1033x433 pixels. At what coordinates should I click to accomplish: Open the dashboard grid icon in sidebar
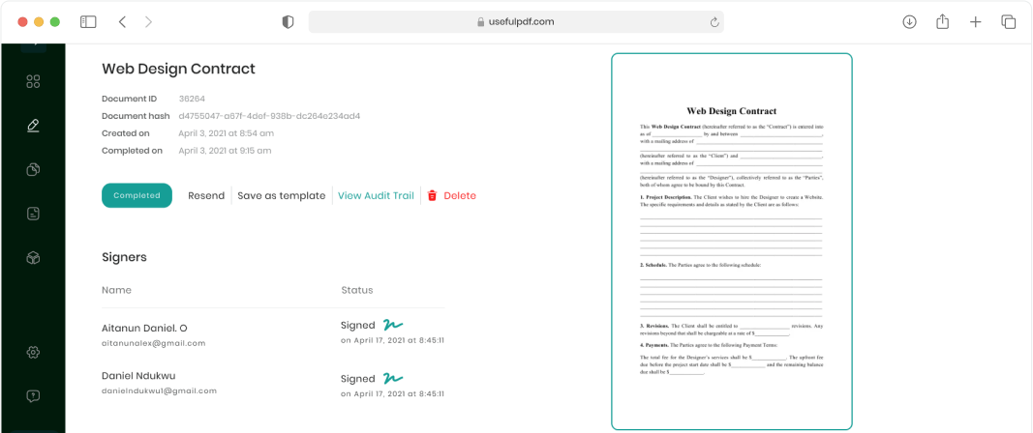coord(33,81)
